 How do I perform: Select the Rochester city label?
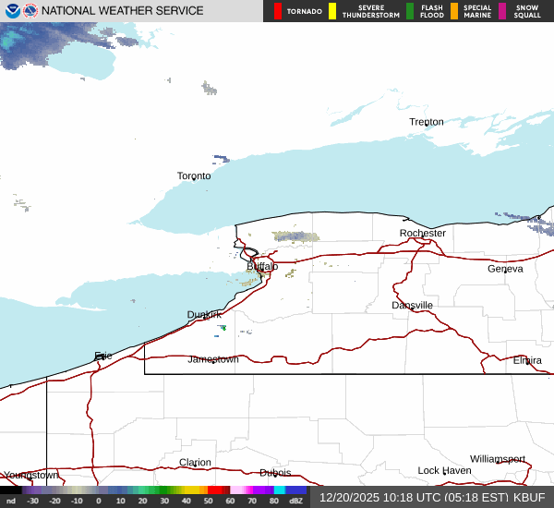pyautogui.click(x=423, y=233)
